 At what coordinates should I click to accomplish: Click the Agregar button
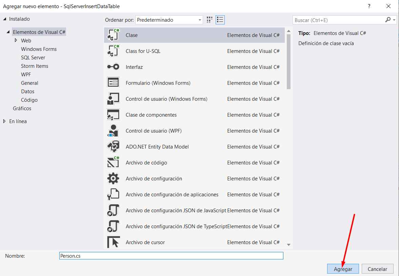343,269
